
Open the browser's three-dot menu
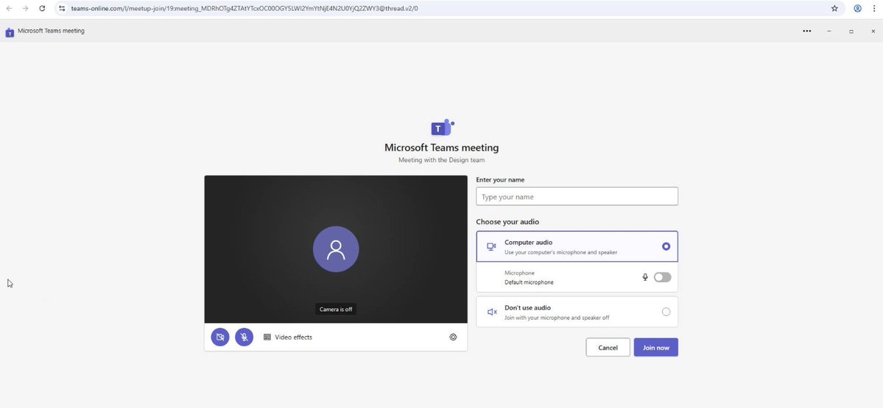[873, 8]
